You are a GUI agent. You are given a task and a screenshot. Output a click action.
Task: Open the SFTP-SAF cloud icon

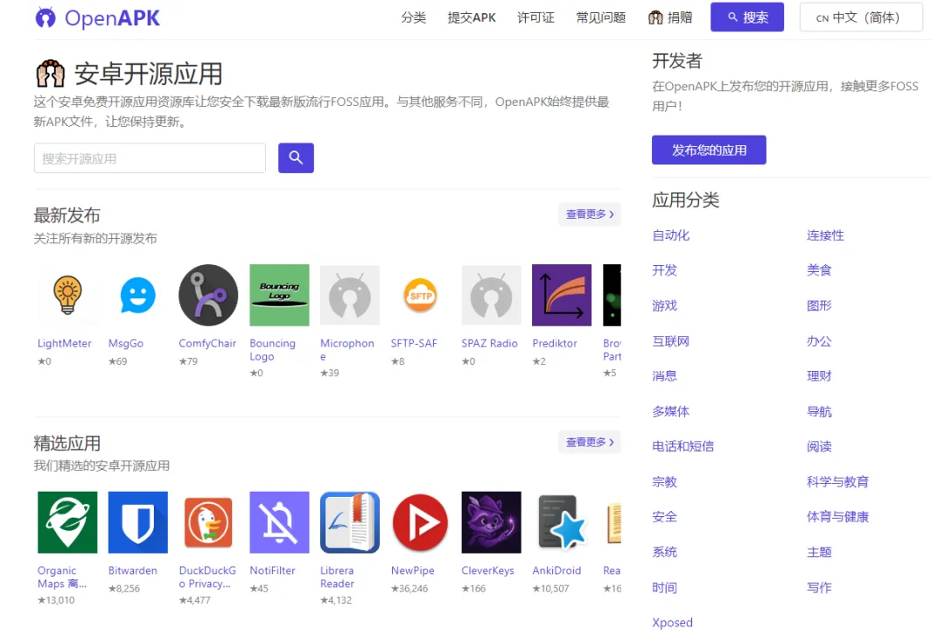(420, 296)
